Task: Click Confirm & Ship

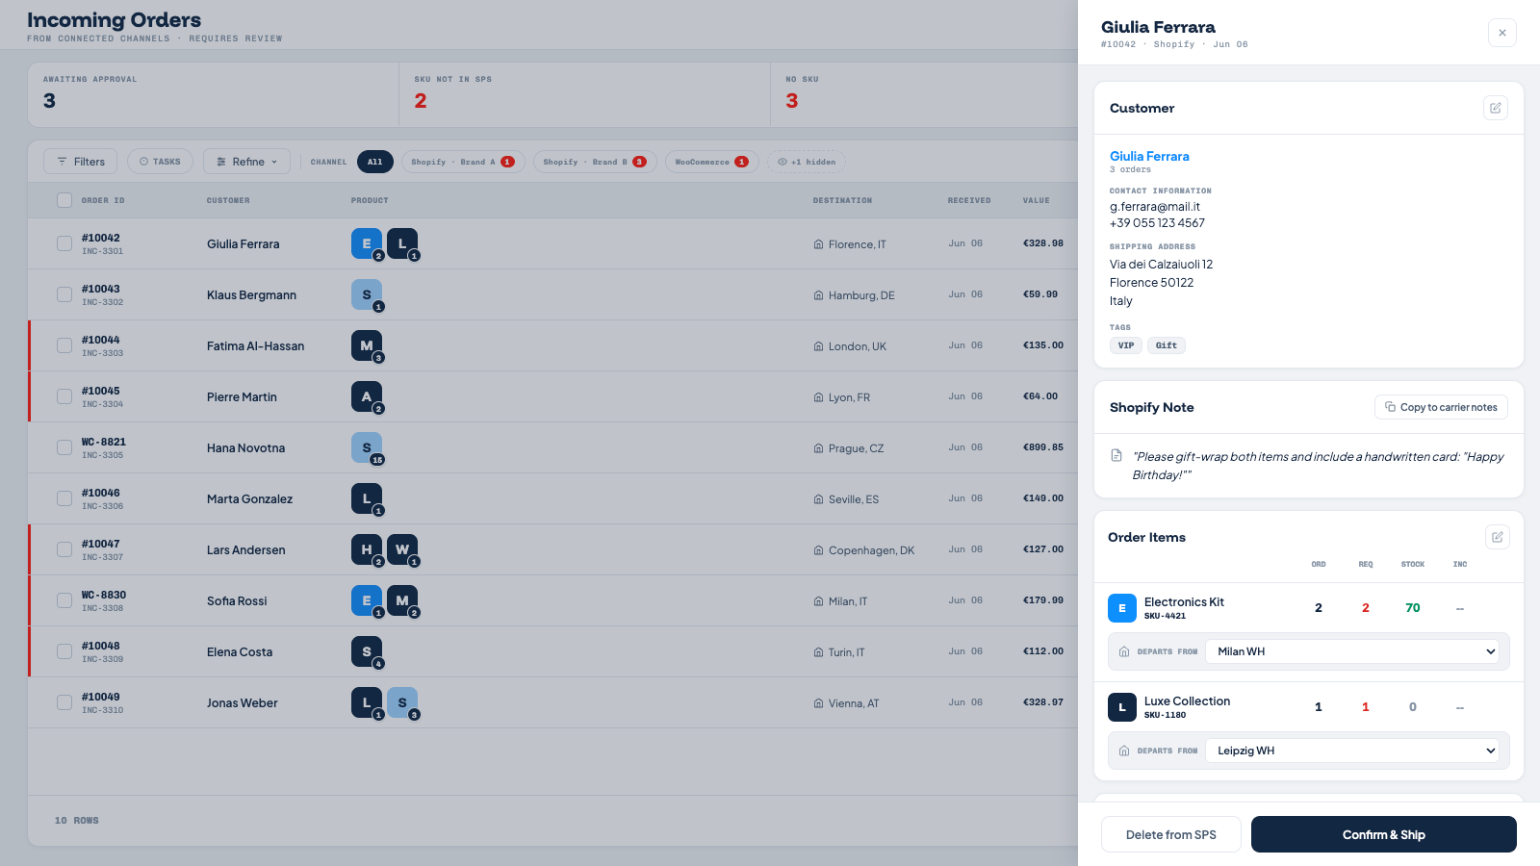Action: (1384, 834)
